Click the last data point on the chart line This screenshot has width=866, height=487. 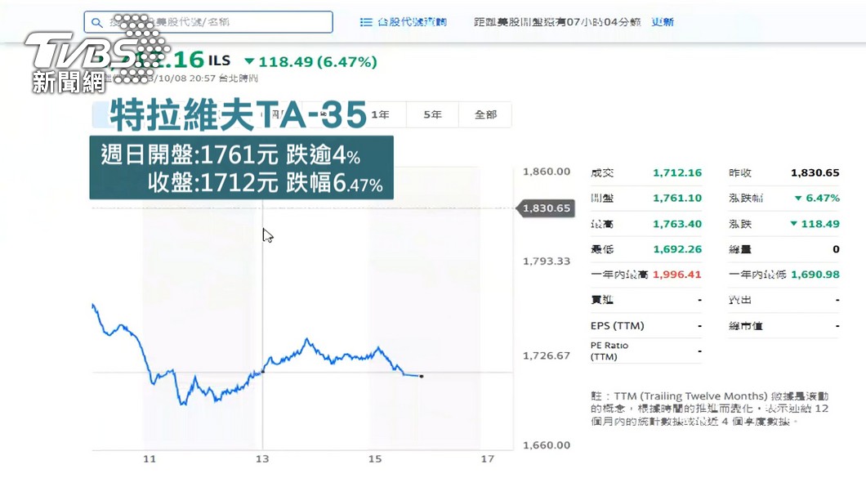point(422,377)
